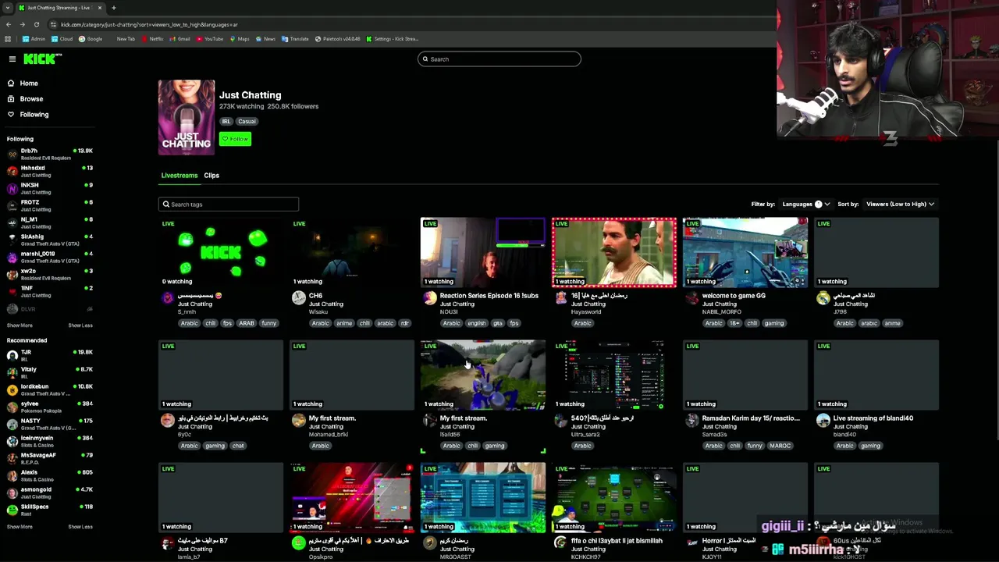999x562 pixels.
Task: Click the green KICK logo
Action: point(42,59)
